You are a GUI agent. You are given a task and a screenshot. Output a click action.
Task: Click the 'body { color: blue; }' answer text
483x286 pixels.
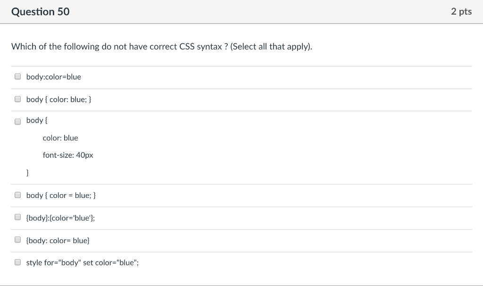pyautogui.click(x=58, y=99)
